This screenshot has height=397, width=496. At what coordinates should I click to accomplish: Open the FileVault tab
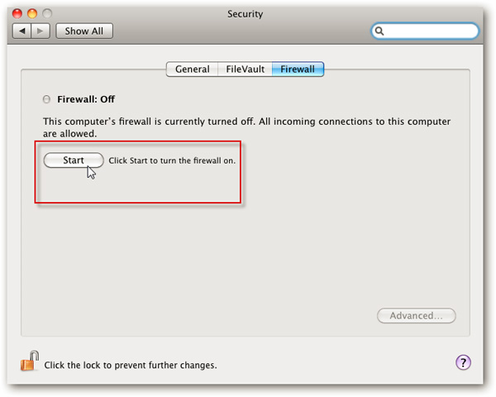[246, 69]
